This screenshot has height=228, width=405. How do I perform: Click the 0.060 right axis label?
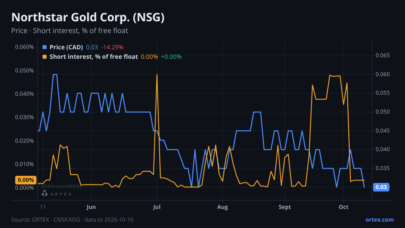coord(383,74)
